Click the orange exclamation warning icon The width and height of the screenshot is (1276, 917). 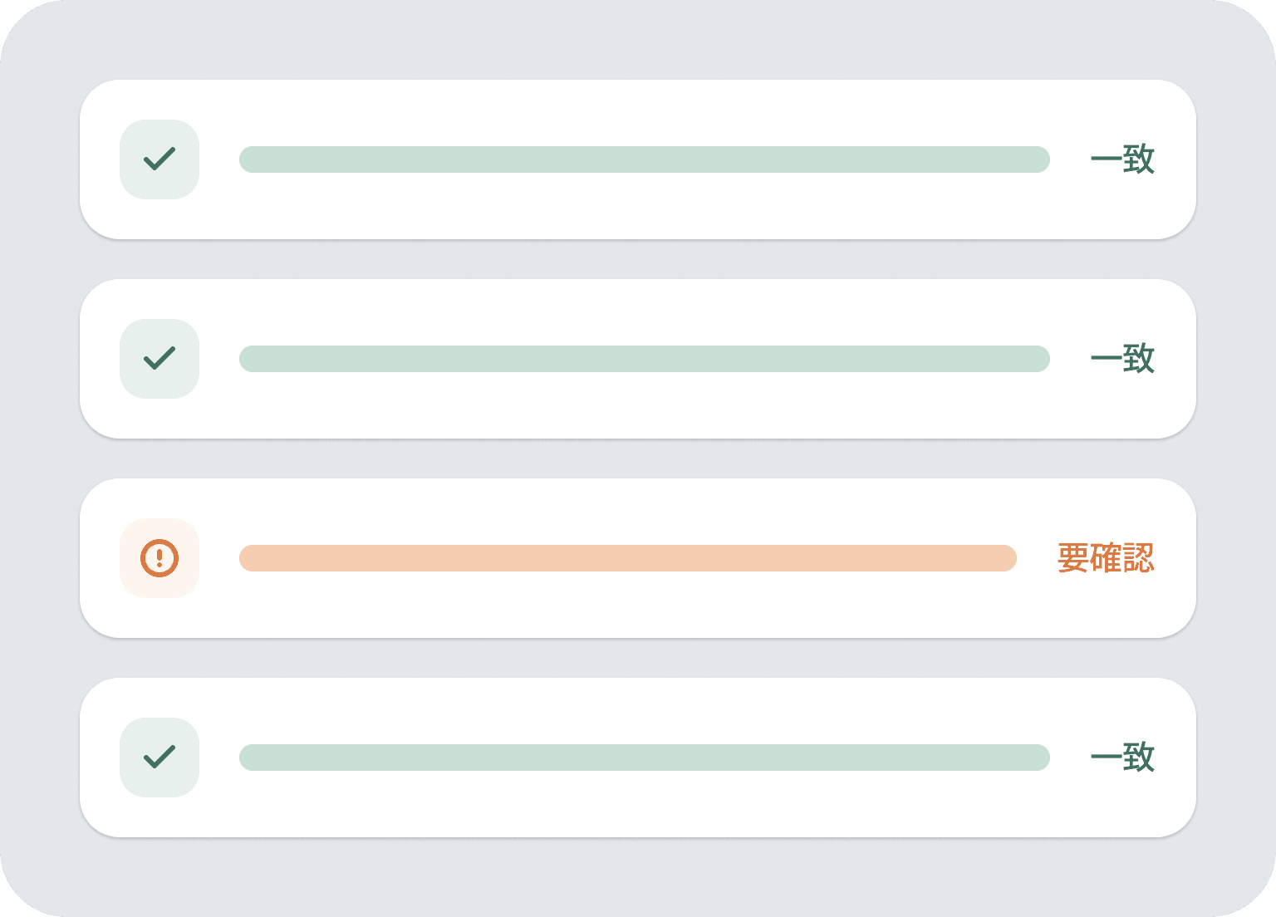[159, 557]
